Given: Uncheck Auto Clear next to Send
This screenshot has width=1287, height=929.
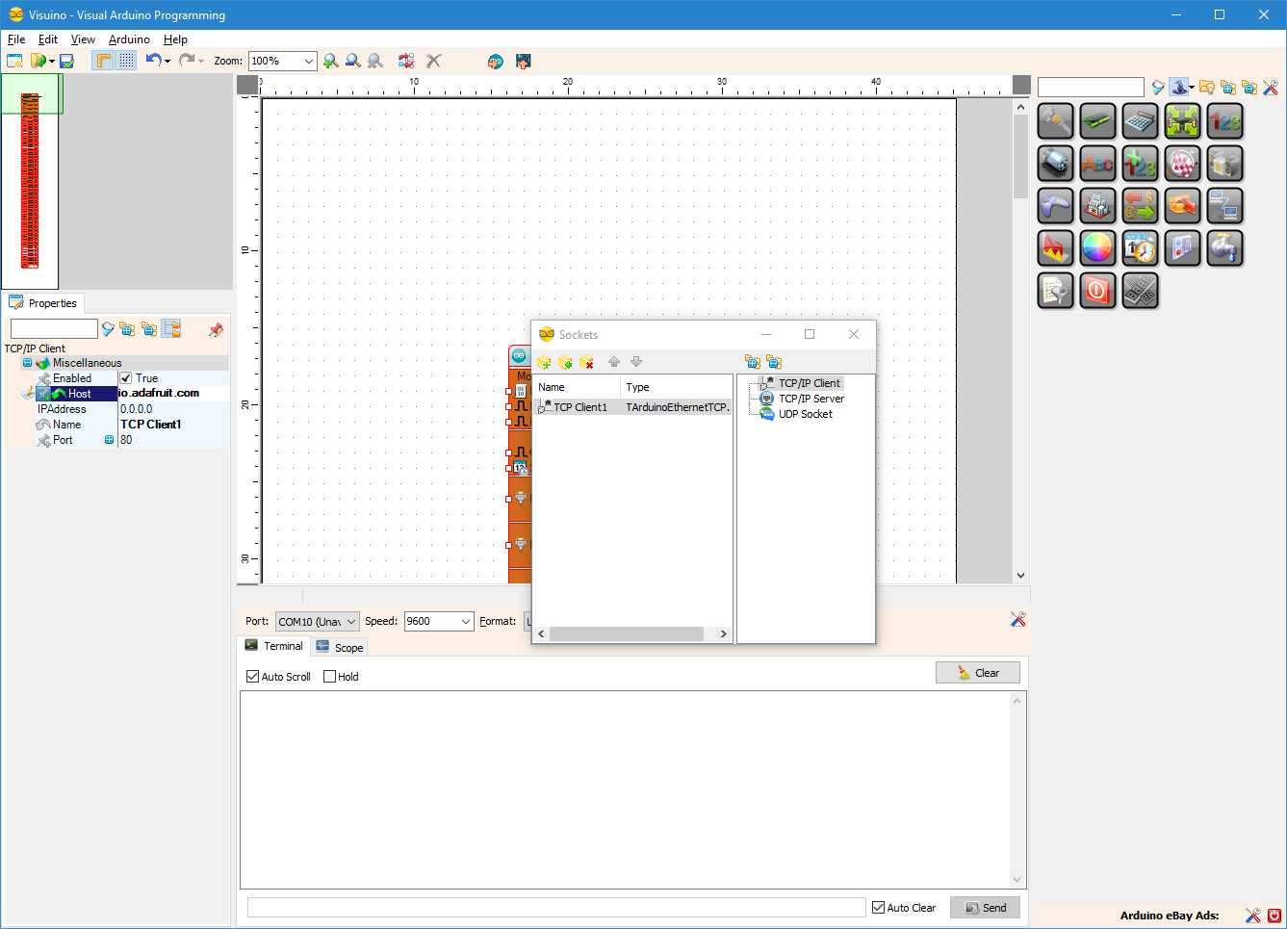Looking at the screenshot, I should point(877,907).
